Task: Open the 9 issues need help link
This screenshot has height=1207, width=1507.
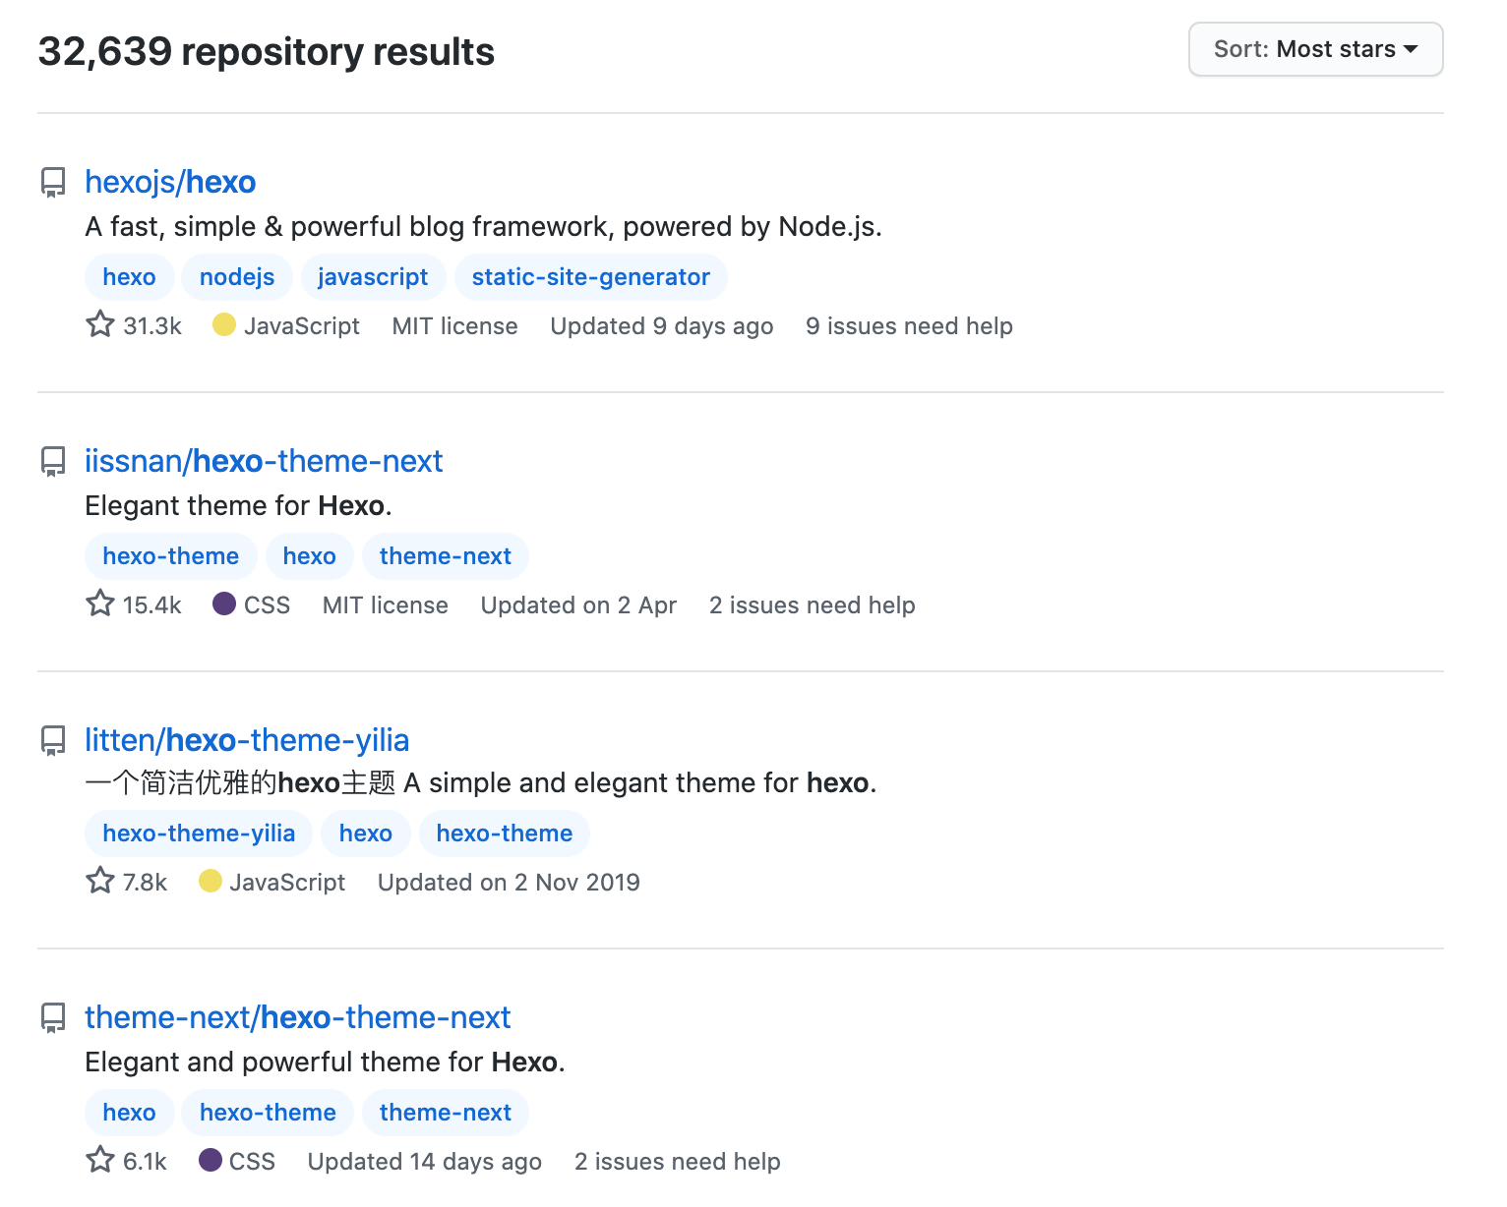Action: (909, 326)
